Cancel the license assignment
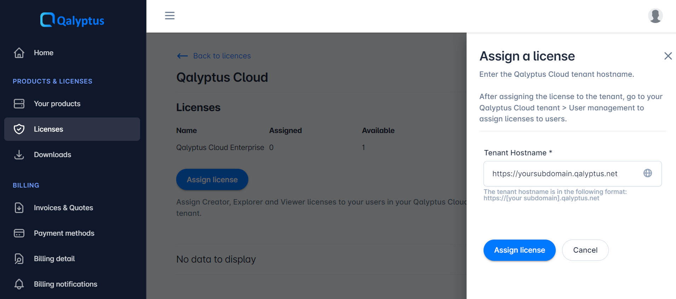 585,250
